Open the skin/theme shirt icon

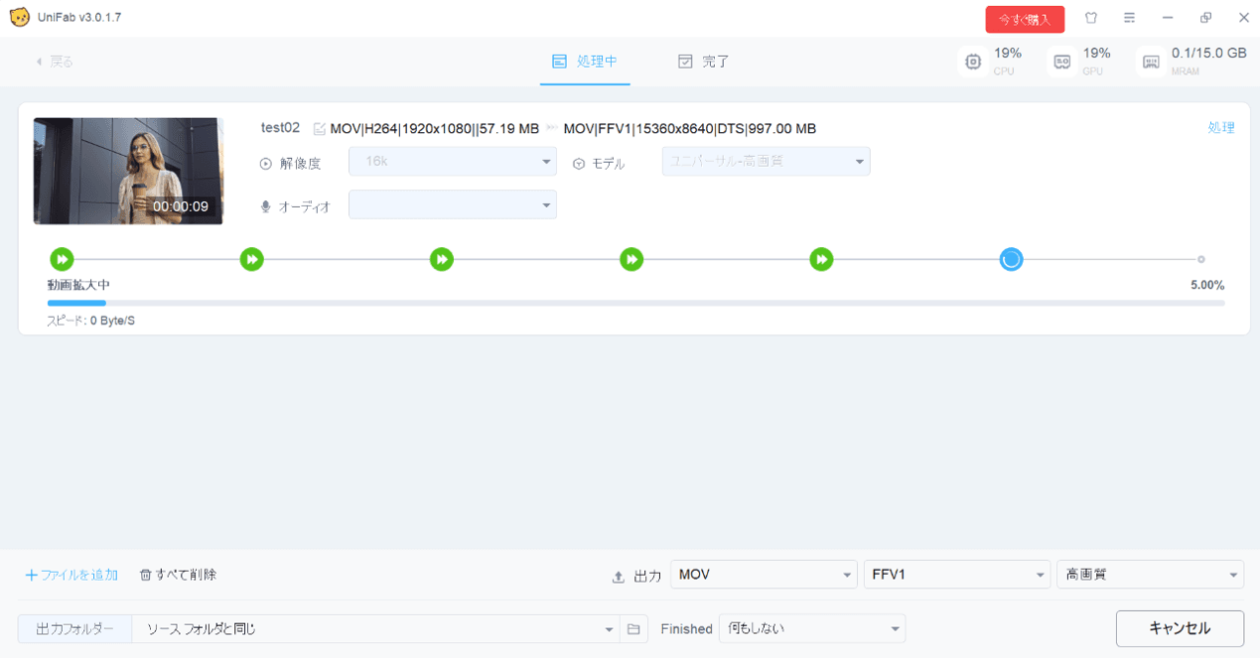point(1091,18)
